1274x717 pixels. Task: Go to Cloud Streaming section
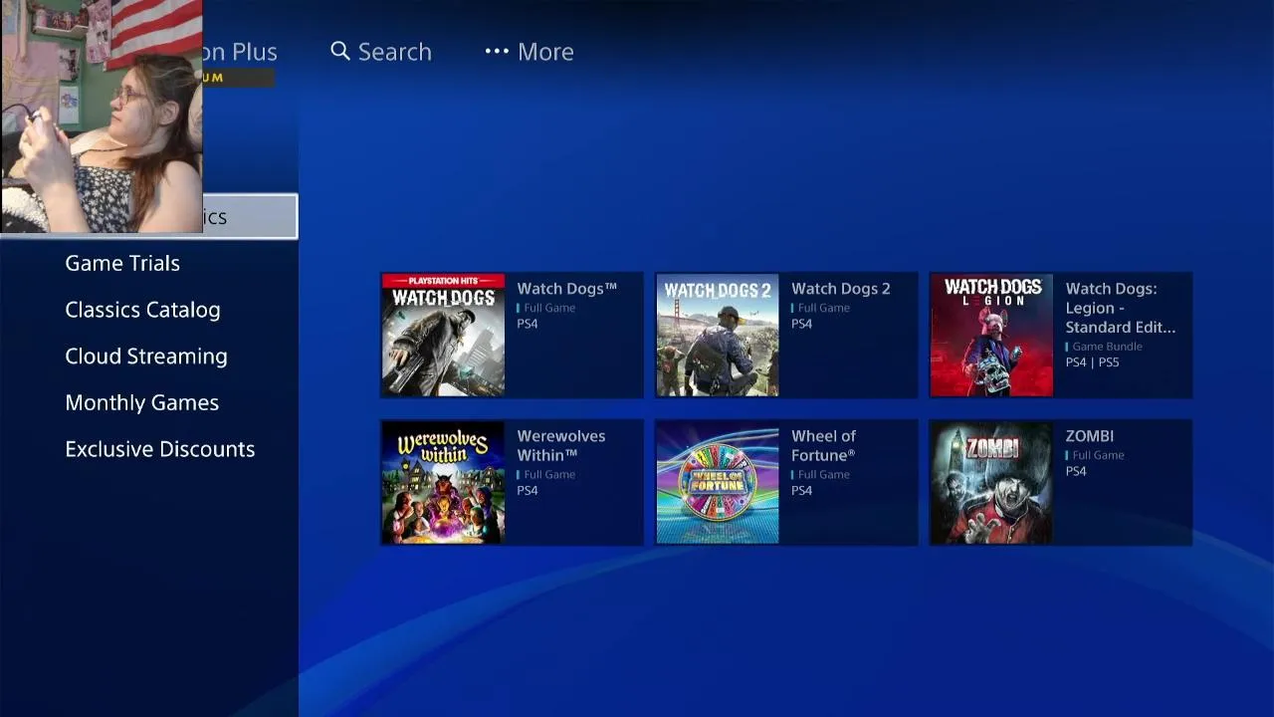click(146, 357)
